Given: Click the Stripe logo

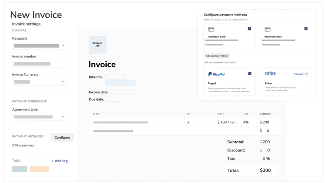Looking at the screenshot, I should tap(270, 73).
